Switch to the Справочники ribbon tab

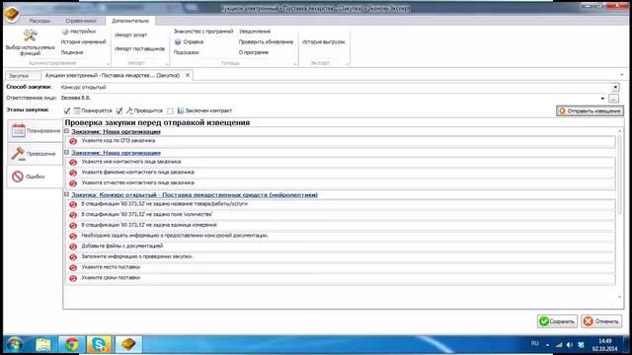click(81, 21)
